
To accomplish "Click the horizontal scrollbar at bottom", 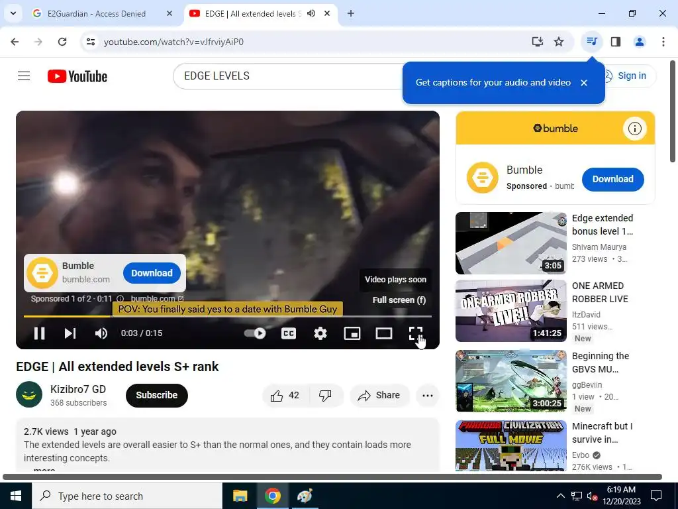I will coord(332,477).
